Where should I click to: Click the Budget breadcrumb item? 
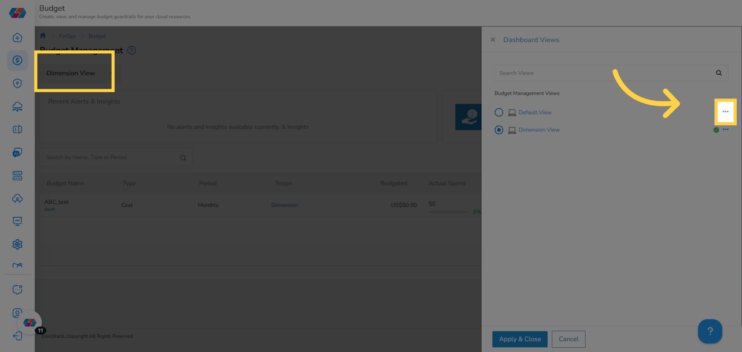pyautogui.click(x=97, y=36)
